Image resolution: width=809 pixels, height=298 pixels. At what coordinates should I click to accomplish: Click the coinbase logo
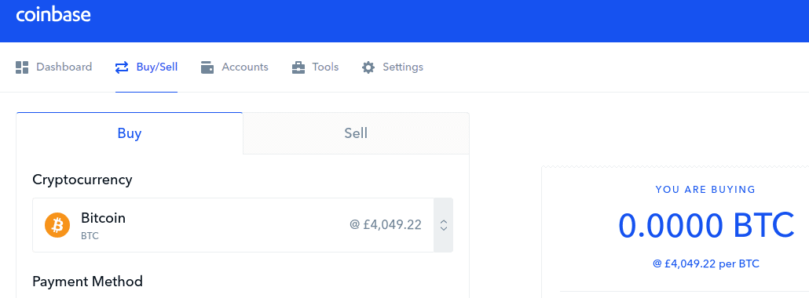point(53,15)
